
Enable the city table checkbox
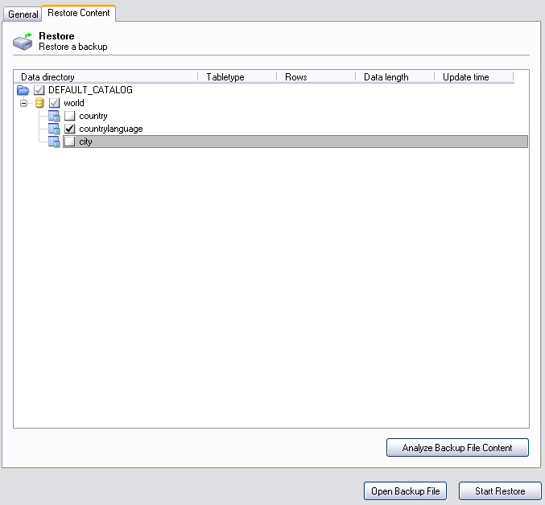70,142
